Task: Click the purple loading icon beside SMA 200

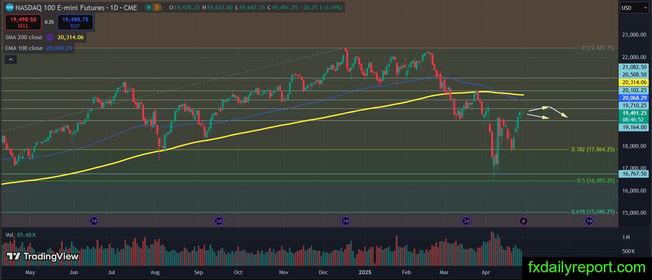Action: pyautogui.click(x=50, y=37)
